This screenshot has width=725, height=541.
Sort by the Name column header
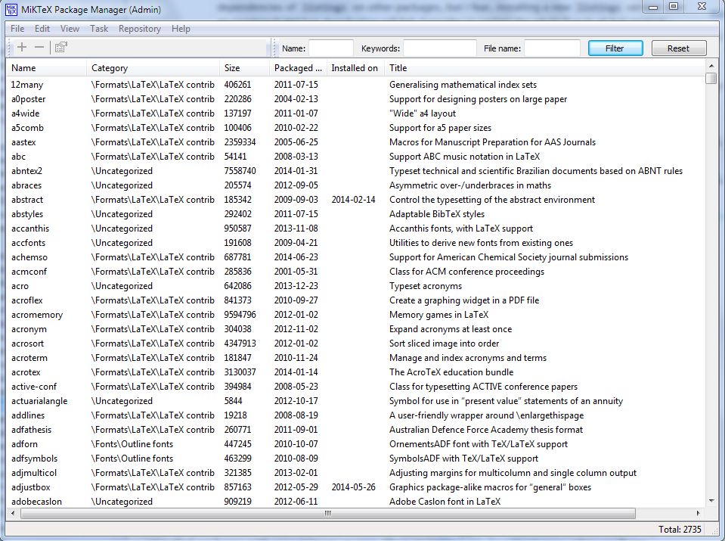[x=46, y=68]
